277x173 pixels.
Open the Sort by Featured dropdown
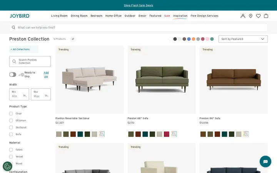point(243,39)
